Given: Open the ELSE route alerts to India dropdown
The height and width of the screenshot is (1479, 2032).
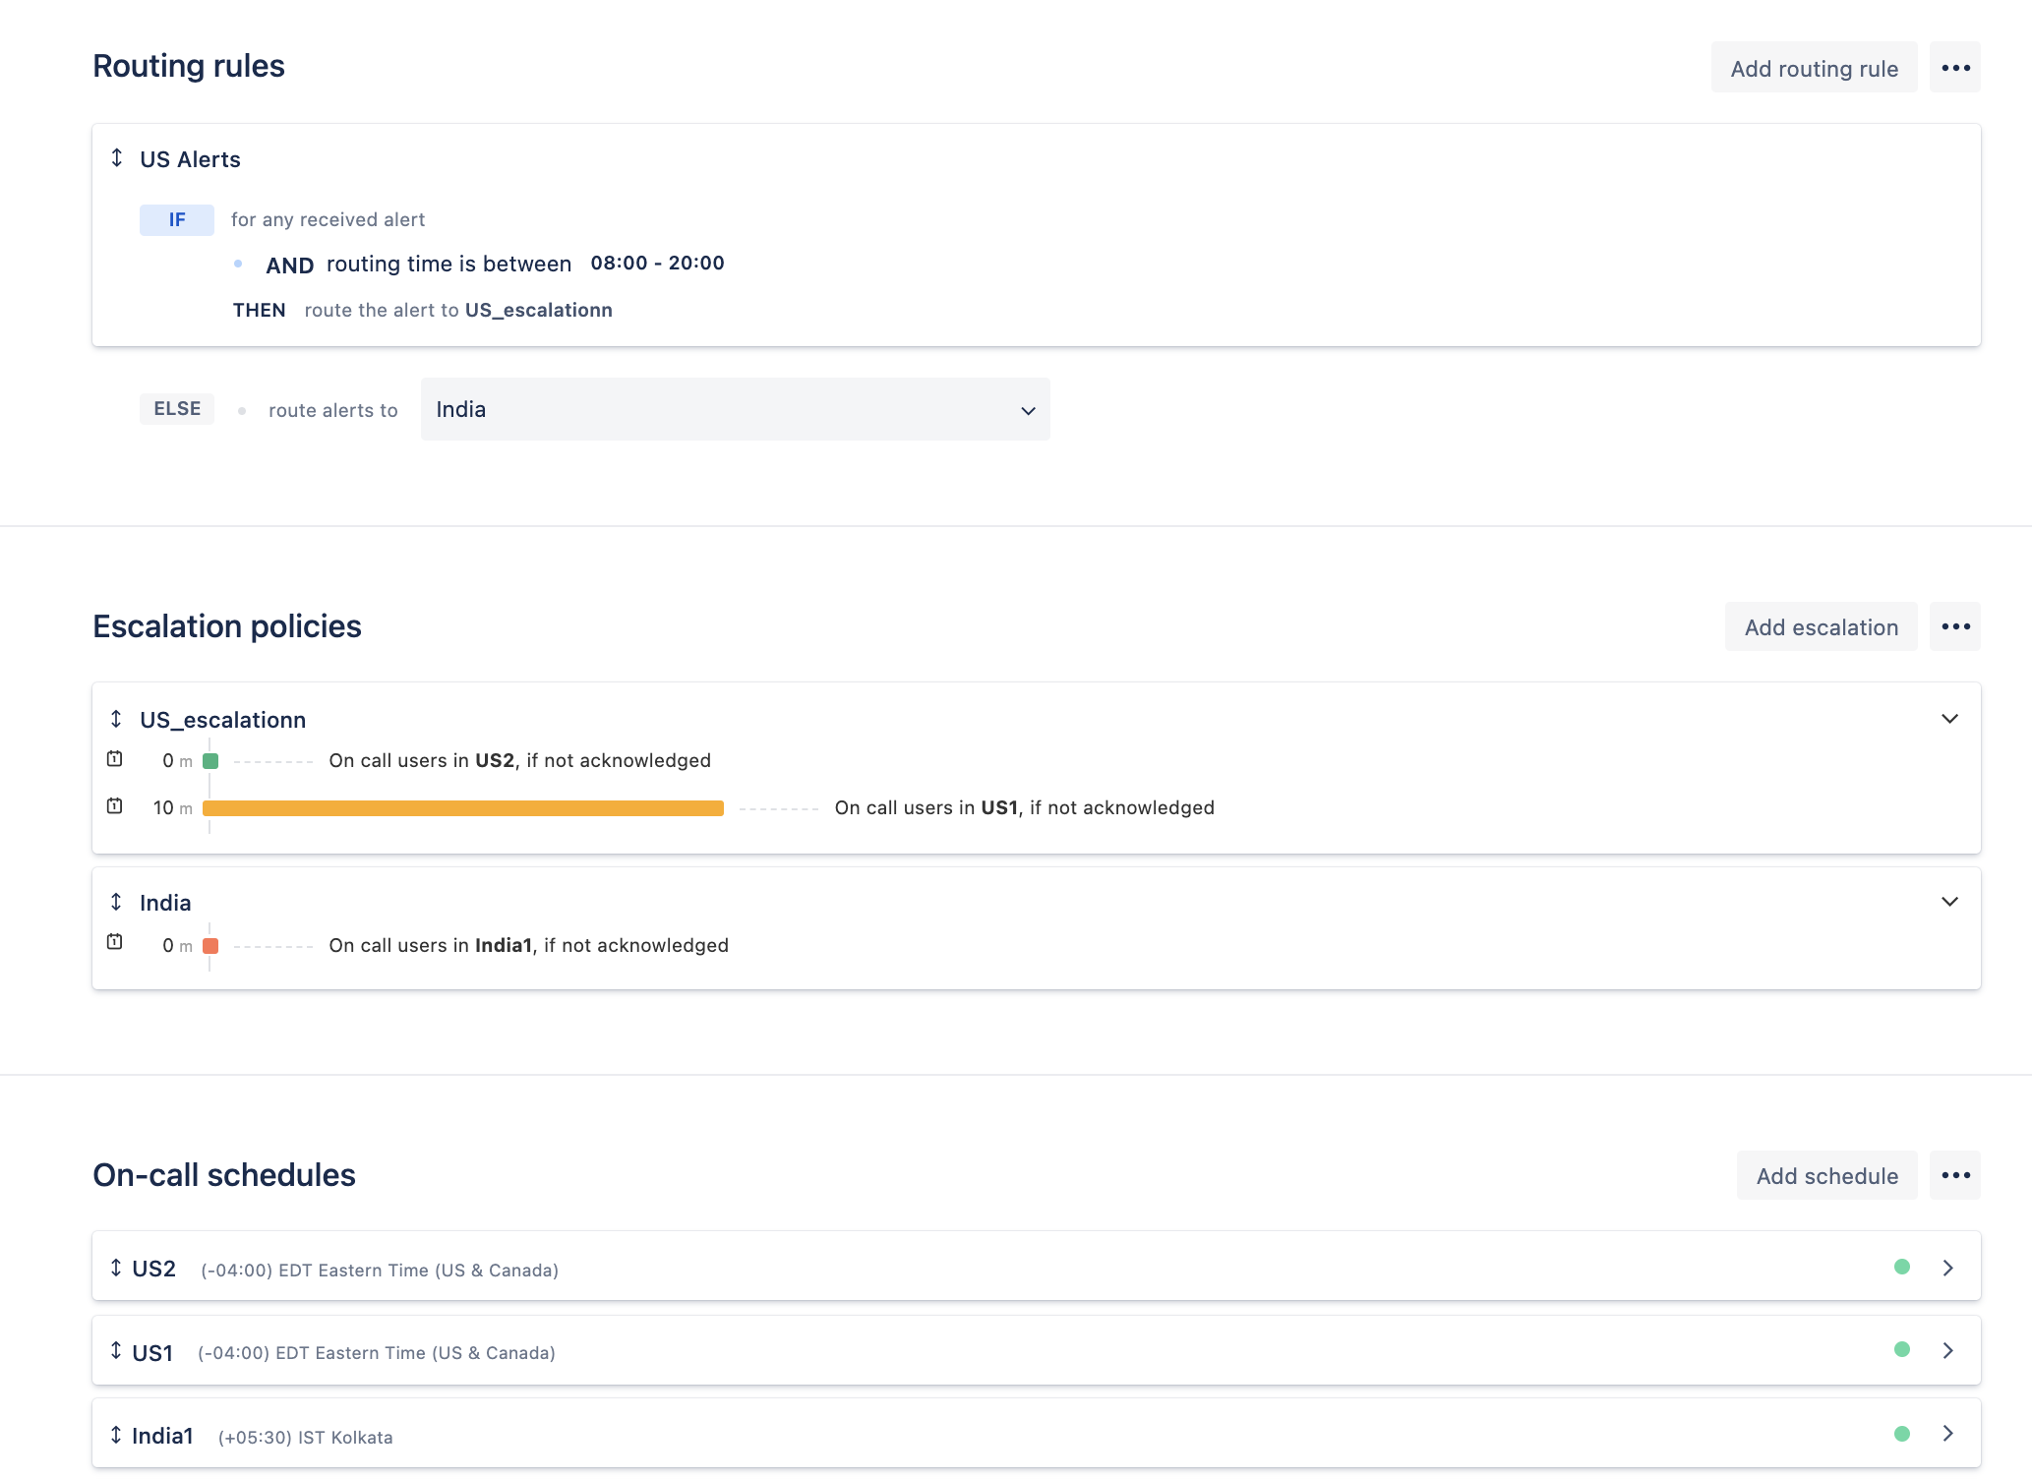Looking at the screenshot, I should pos(736,409).
